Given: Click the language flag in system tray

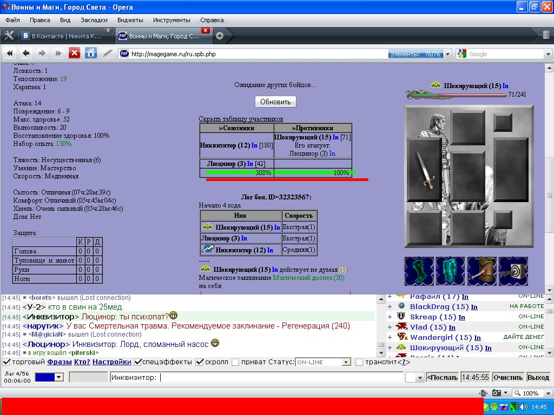Looking at the screenshot, I should [504, 407].
